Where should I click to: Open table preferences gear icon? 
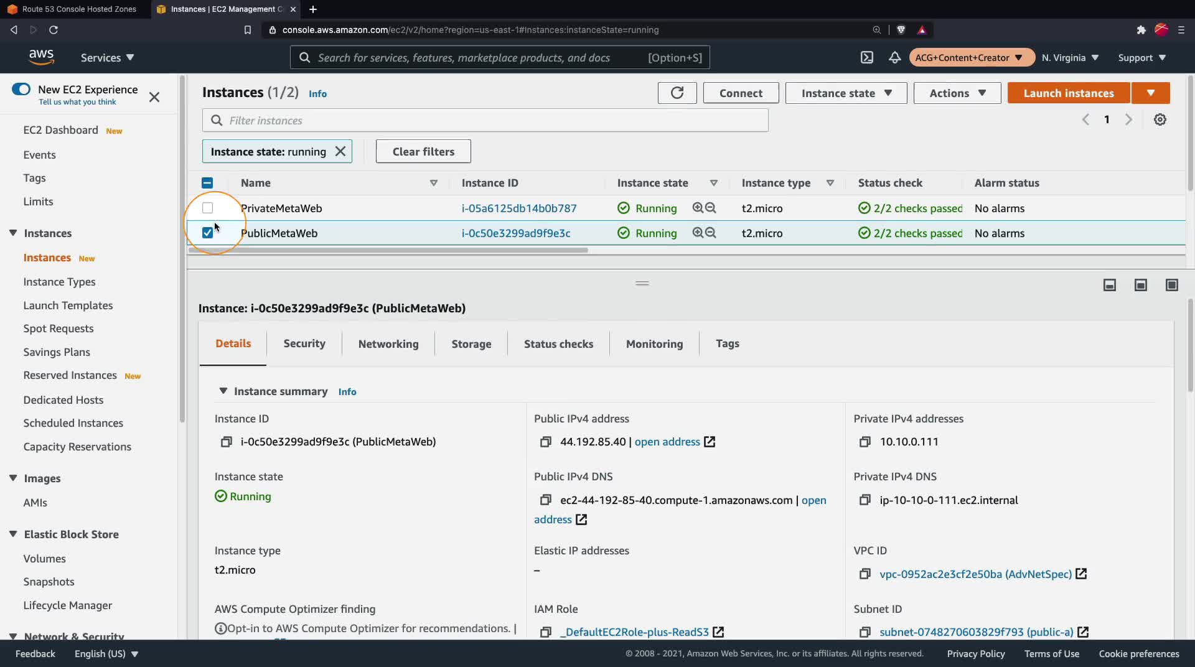point(1160,119)
